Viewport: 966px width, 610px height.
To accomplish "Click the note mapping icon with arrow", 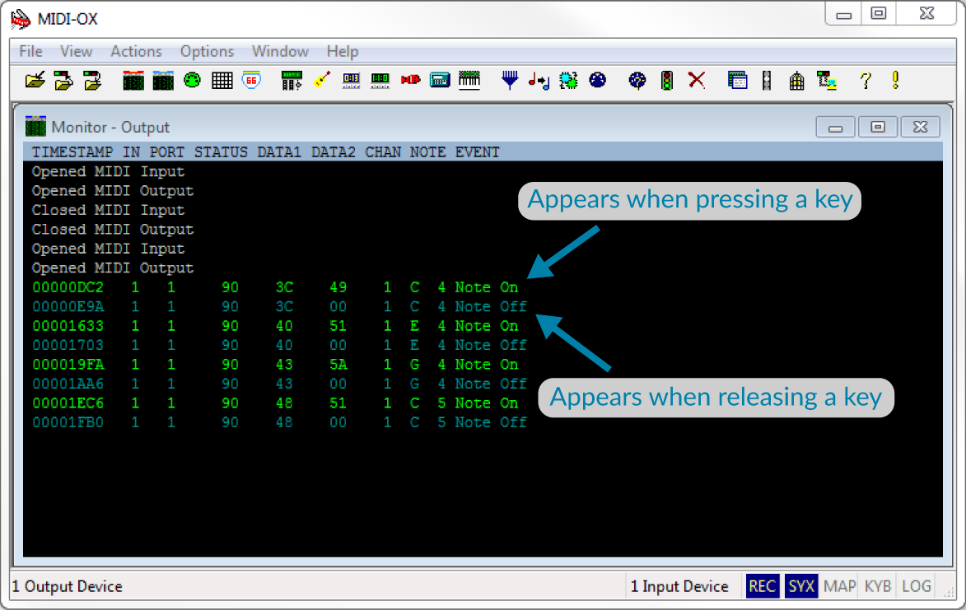I will [539, 80].
